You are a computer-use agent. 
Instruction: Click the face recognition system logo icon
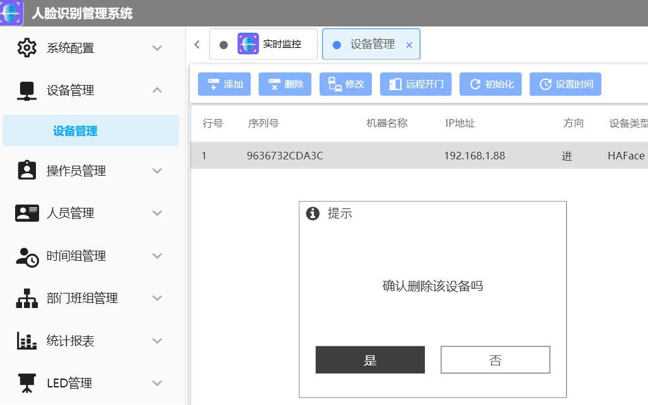[x=10, y=11]
